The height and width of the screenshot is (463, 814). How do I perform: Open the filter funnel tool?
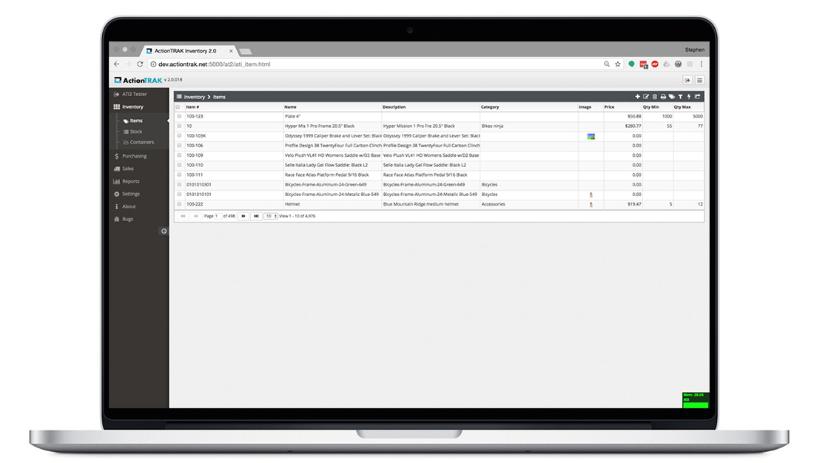click(681, 97)
